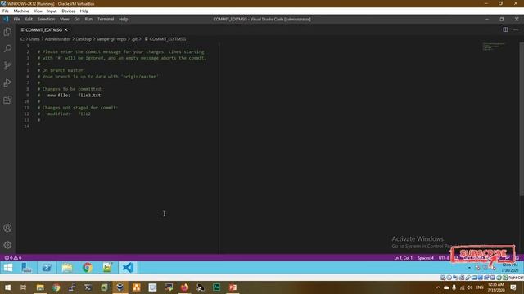Open the VirtualBox Help menu
524x294 pixels.
(x=84, y=11)
